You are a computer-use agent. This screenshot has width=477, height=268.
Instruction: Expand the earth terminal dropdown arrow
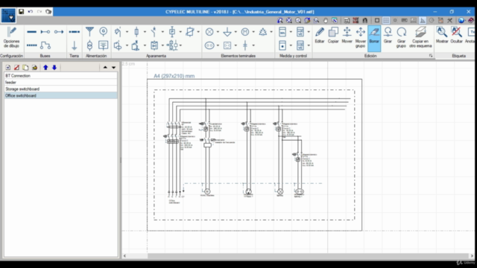[236, 31]
